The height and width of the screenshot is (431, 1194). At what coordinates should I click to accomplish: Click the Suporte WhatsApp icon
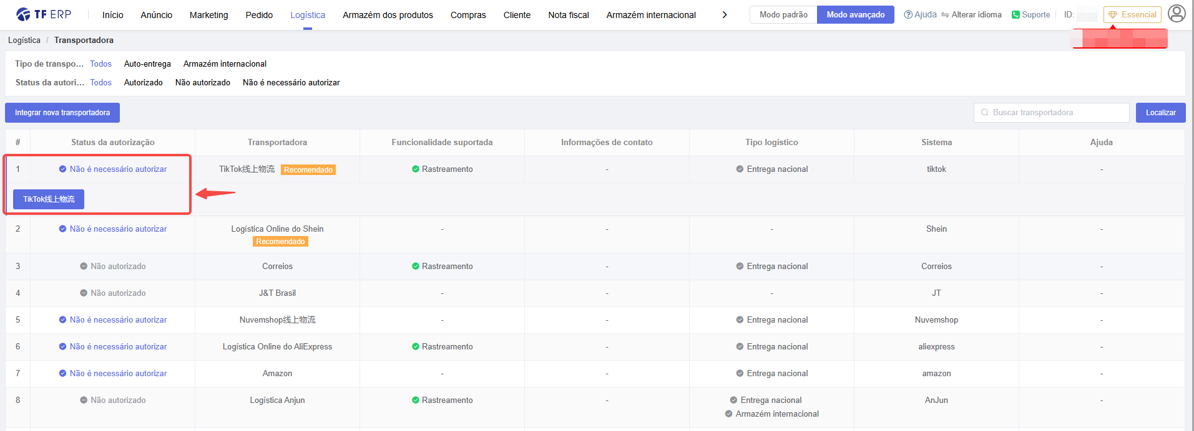[1015, 14]
